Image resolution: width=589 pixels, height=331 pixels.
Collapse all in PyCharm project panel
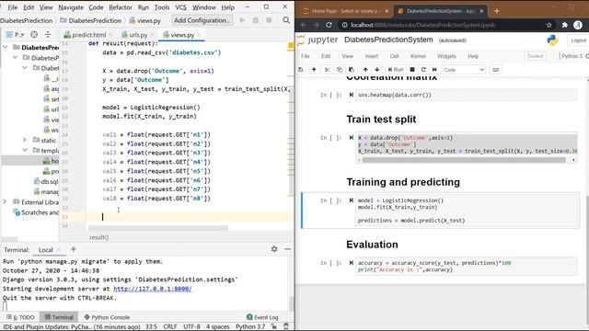pyautogui.click(x=48, y=35)
